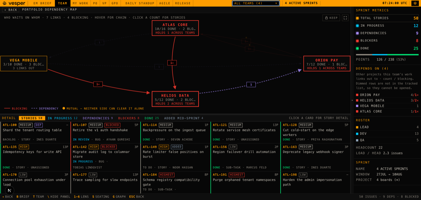The height and width of the screenshot is (200, 421).
Task: Toggle the KEEP lock button
Action: (331, 18)
